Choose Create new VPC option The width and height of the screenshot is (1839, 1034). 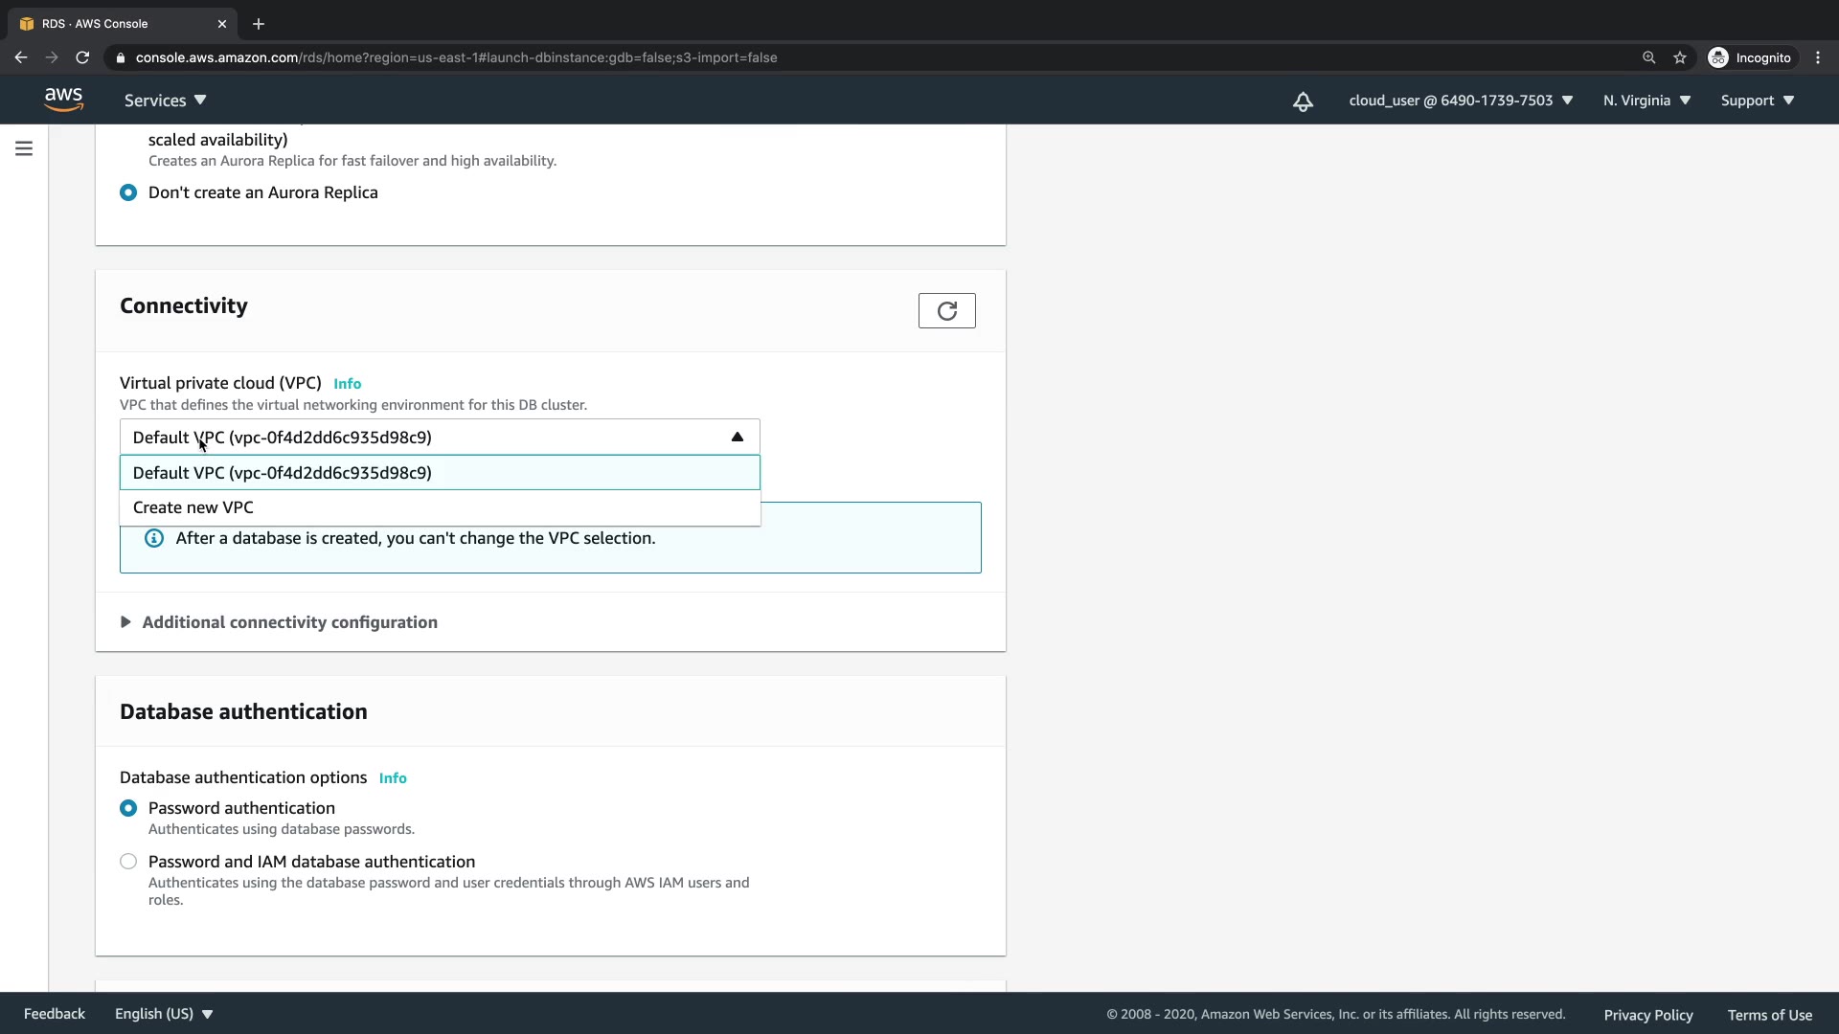click(x=193, y=507)
